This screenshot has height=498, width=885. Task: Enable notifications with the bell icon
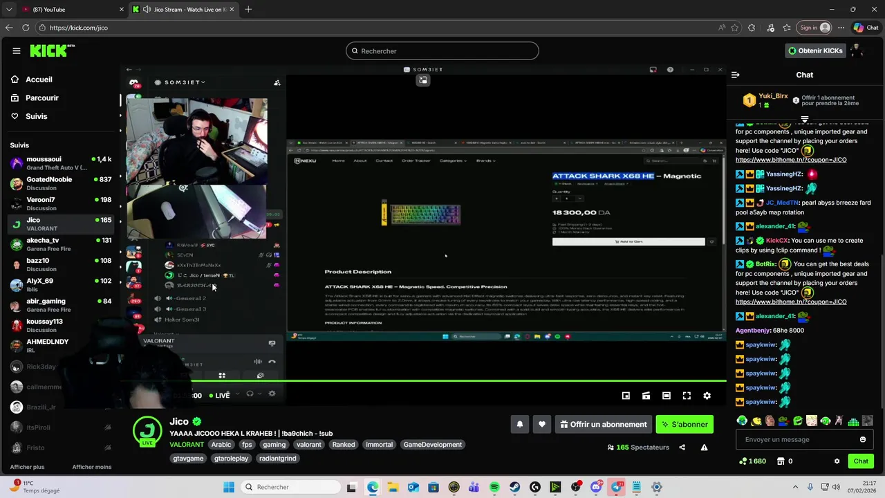[520, 425]
